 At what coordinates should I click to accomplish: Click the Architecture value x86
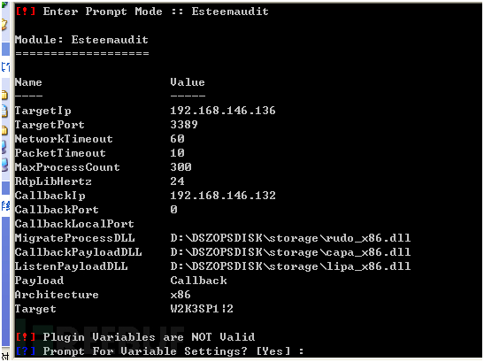pos(181,295)
